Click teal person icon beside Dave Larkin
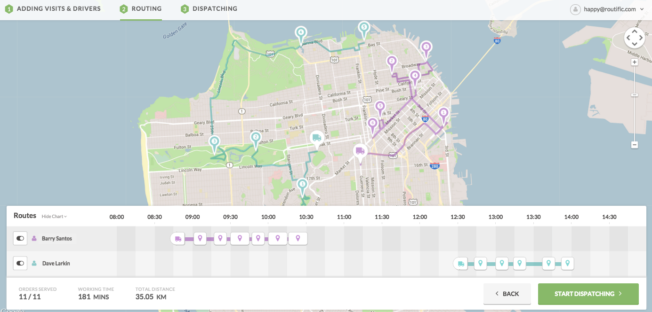652x312 pixels. (x=34, y=264)
